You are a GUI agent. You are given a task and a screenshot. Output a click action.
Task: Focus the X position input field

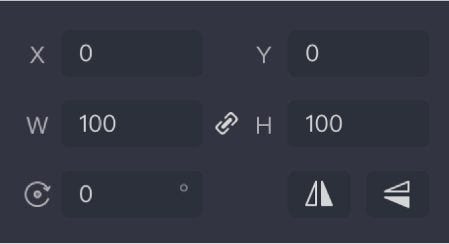(x=132, y=53)
